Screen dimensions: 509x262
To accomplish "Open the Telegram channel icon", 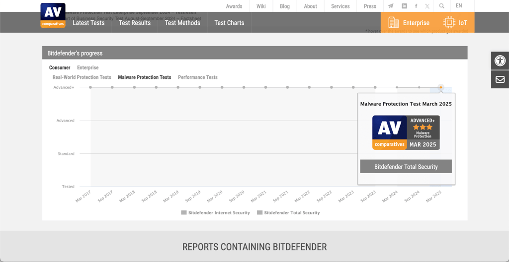I will (x=391, y=6).
